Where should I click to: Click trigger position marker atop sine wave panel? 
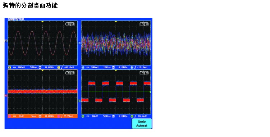point(42,22)
